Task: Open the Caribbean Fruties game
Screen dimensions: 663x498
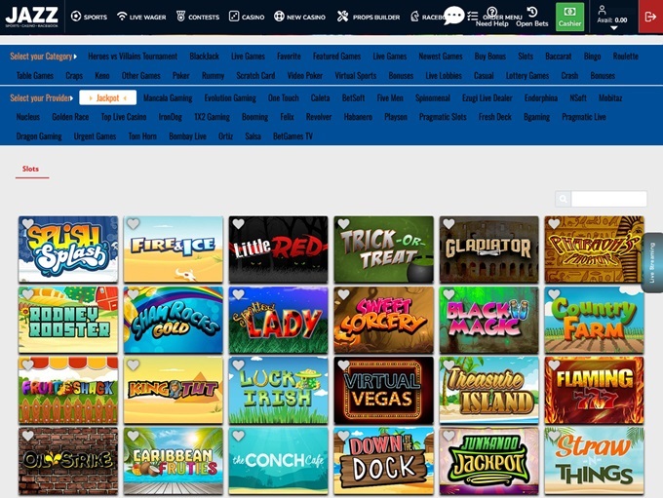Action: (173, 461)
